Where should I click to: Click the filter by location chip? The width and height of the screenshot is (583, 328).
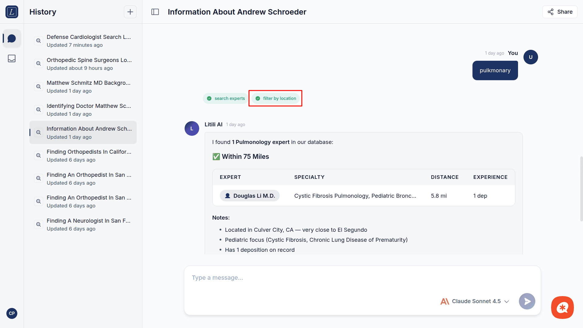(x=276, y=98)
